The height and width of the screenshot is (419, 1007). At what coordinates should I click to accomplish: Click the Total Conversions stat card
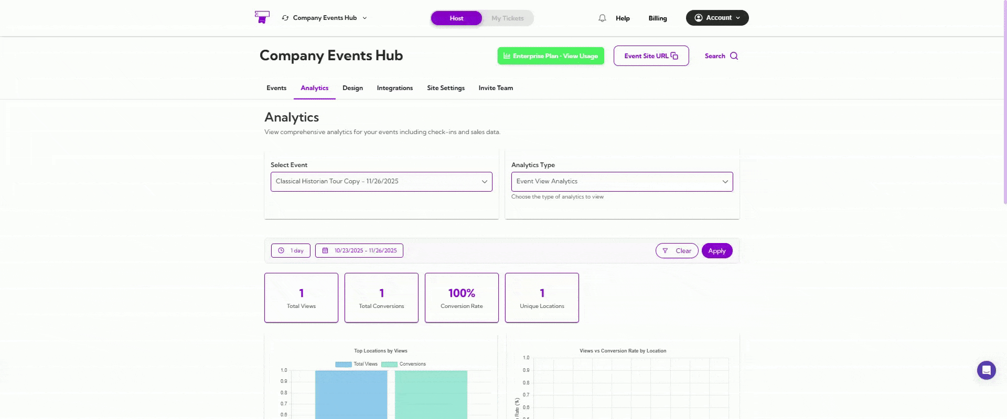click(381, 297)
